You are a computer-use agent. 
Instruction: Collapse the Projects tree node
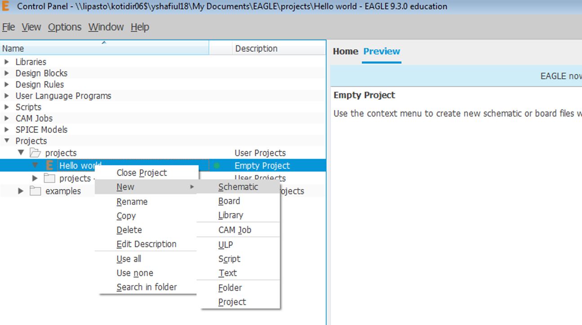click(7, 141)
